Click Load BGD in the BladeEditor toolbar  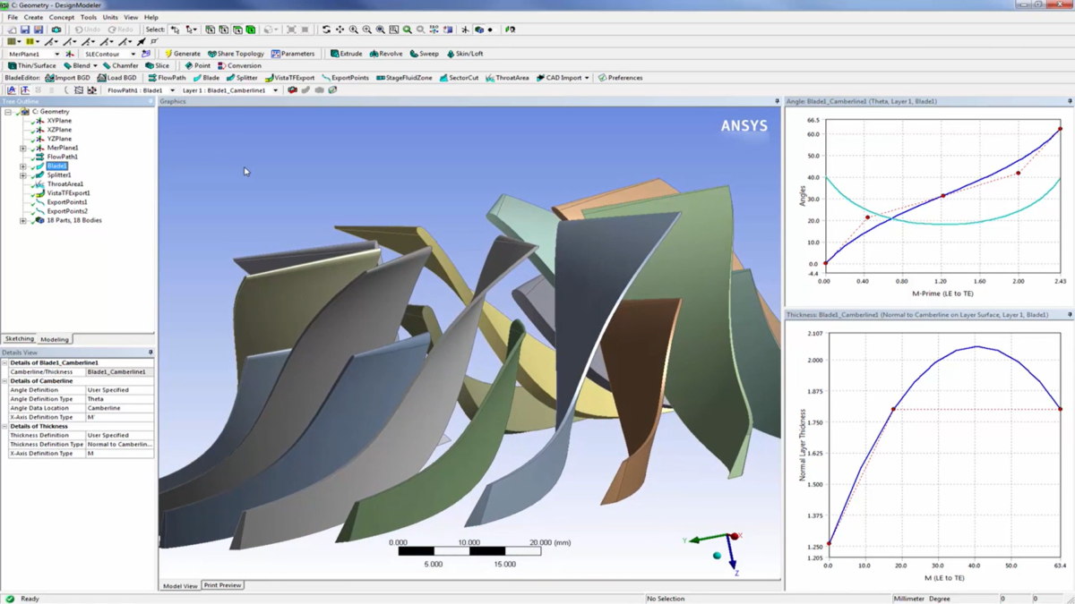click(117, 78)
